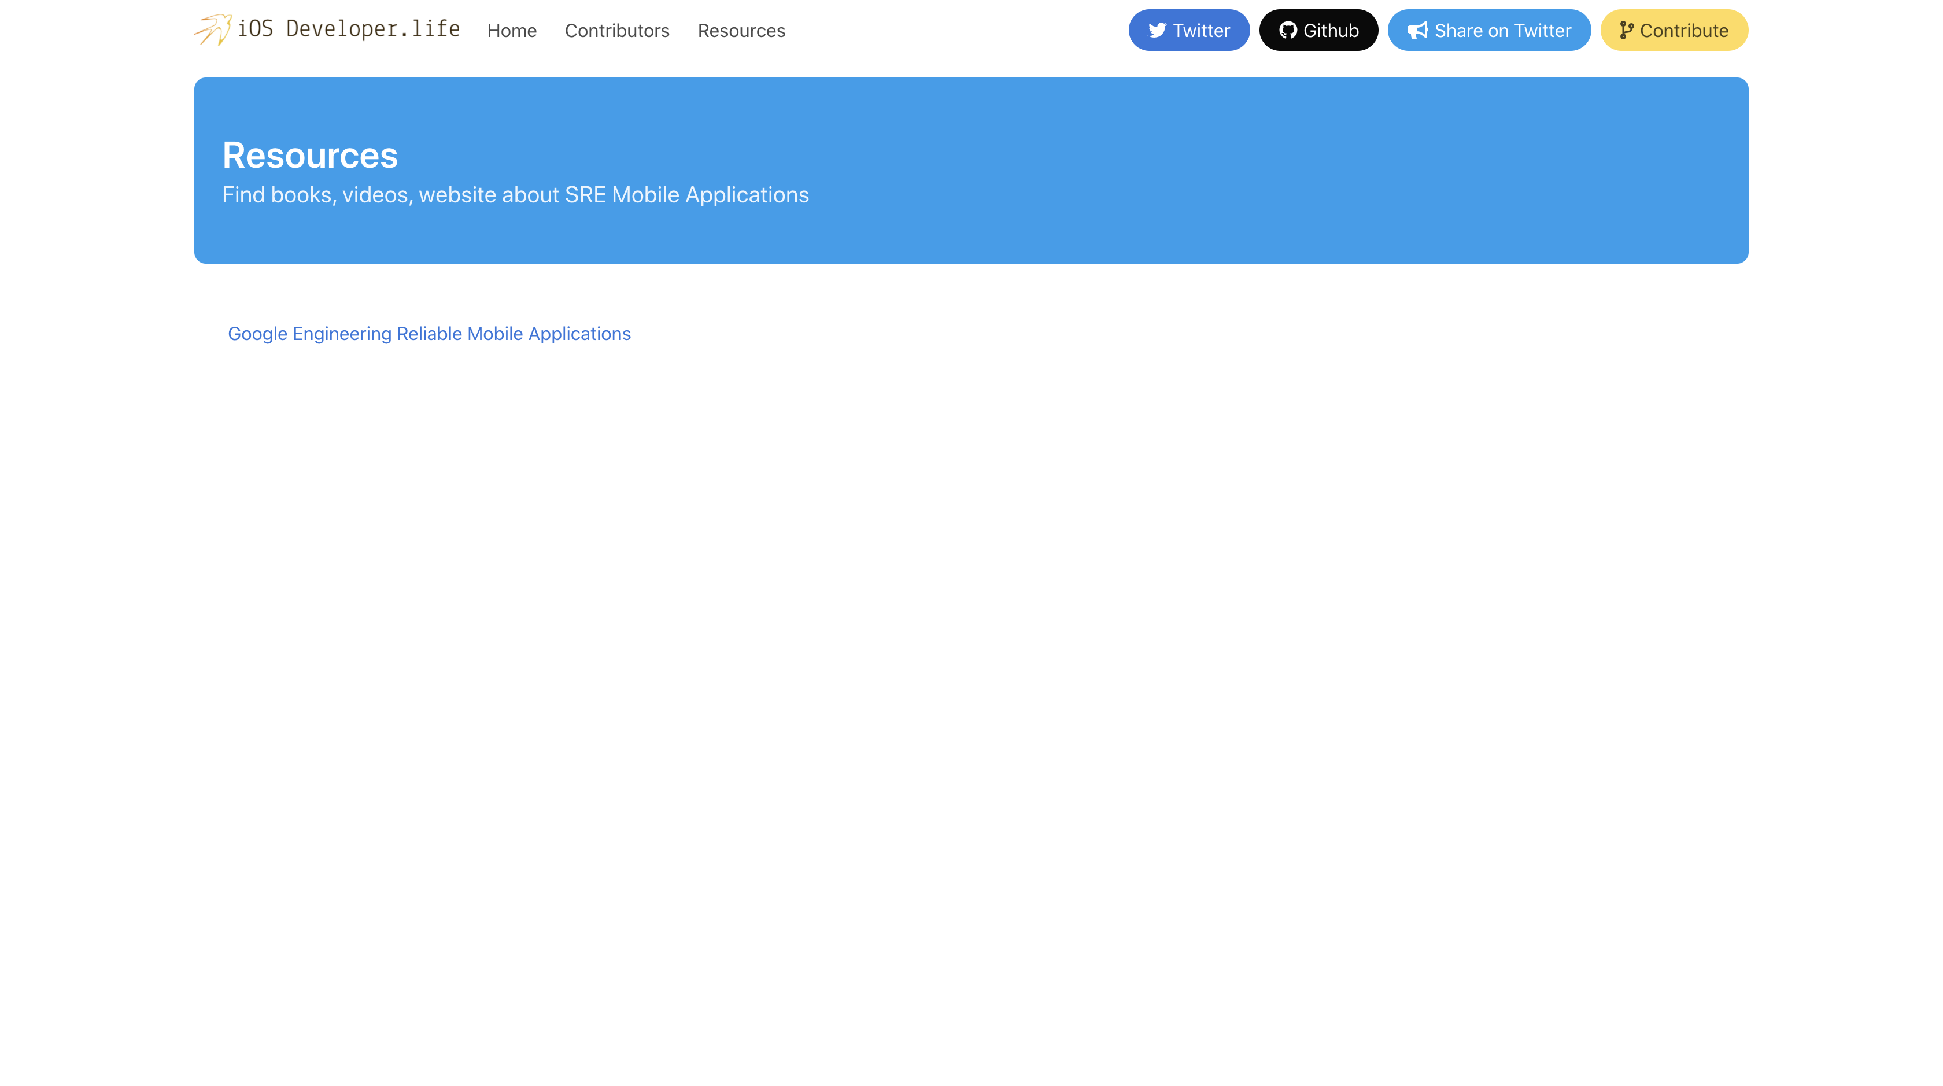The image size is (1943, 1086).
Task: Click the iOS Developer.life site title
Action: tap(349, 29)
